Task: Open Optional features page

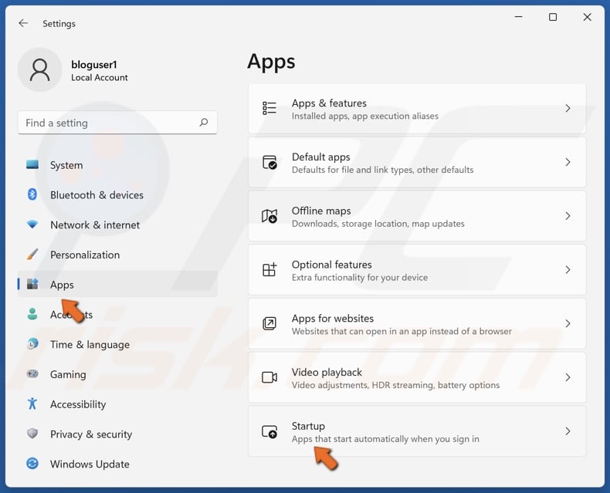Action: [417, 270]
